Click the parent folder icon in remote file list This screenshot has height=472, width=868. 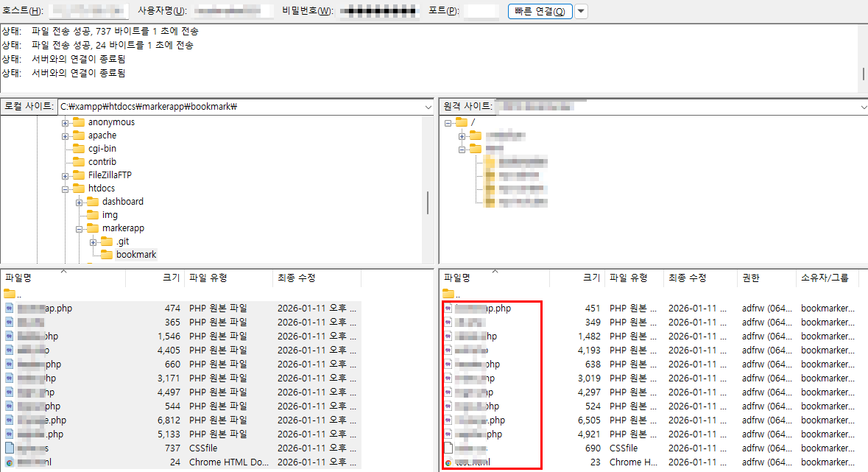[448, 294]
